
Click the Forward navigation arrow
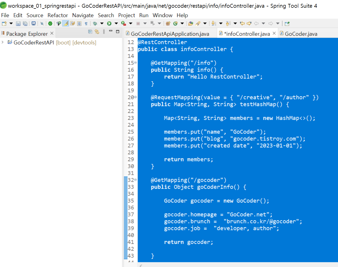[271, 24]
